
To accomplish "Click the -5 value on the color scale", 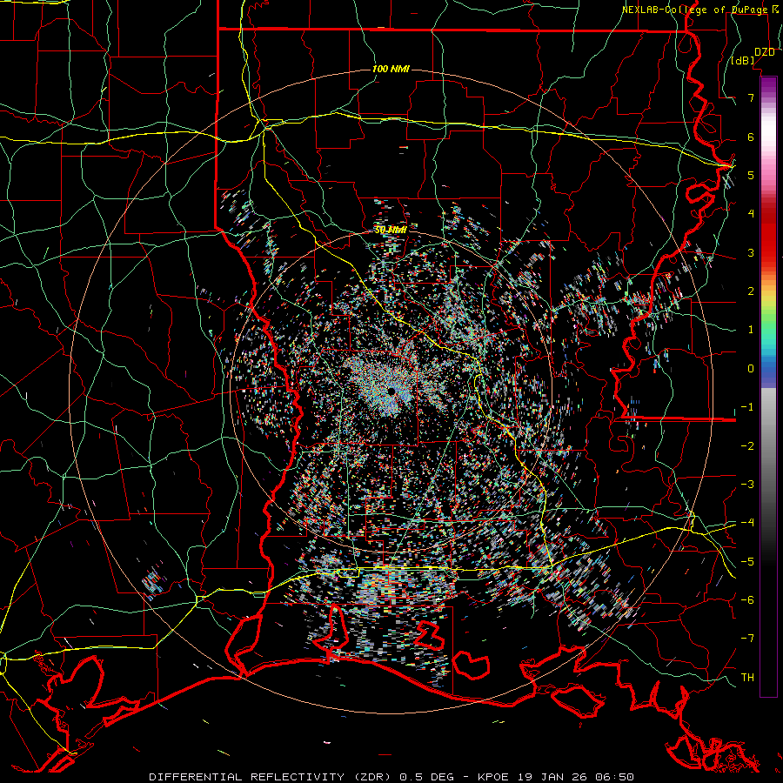I will [x=747, y=562].
